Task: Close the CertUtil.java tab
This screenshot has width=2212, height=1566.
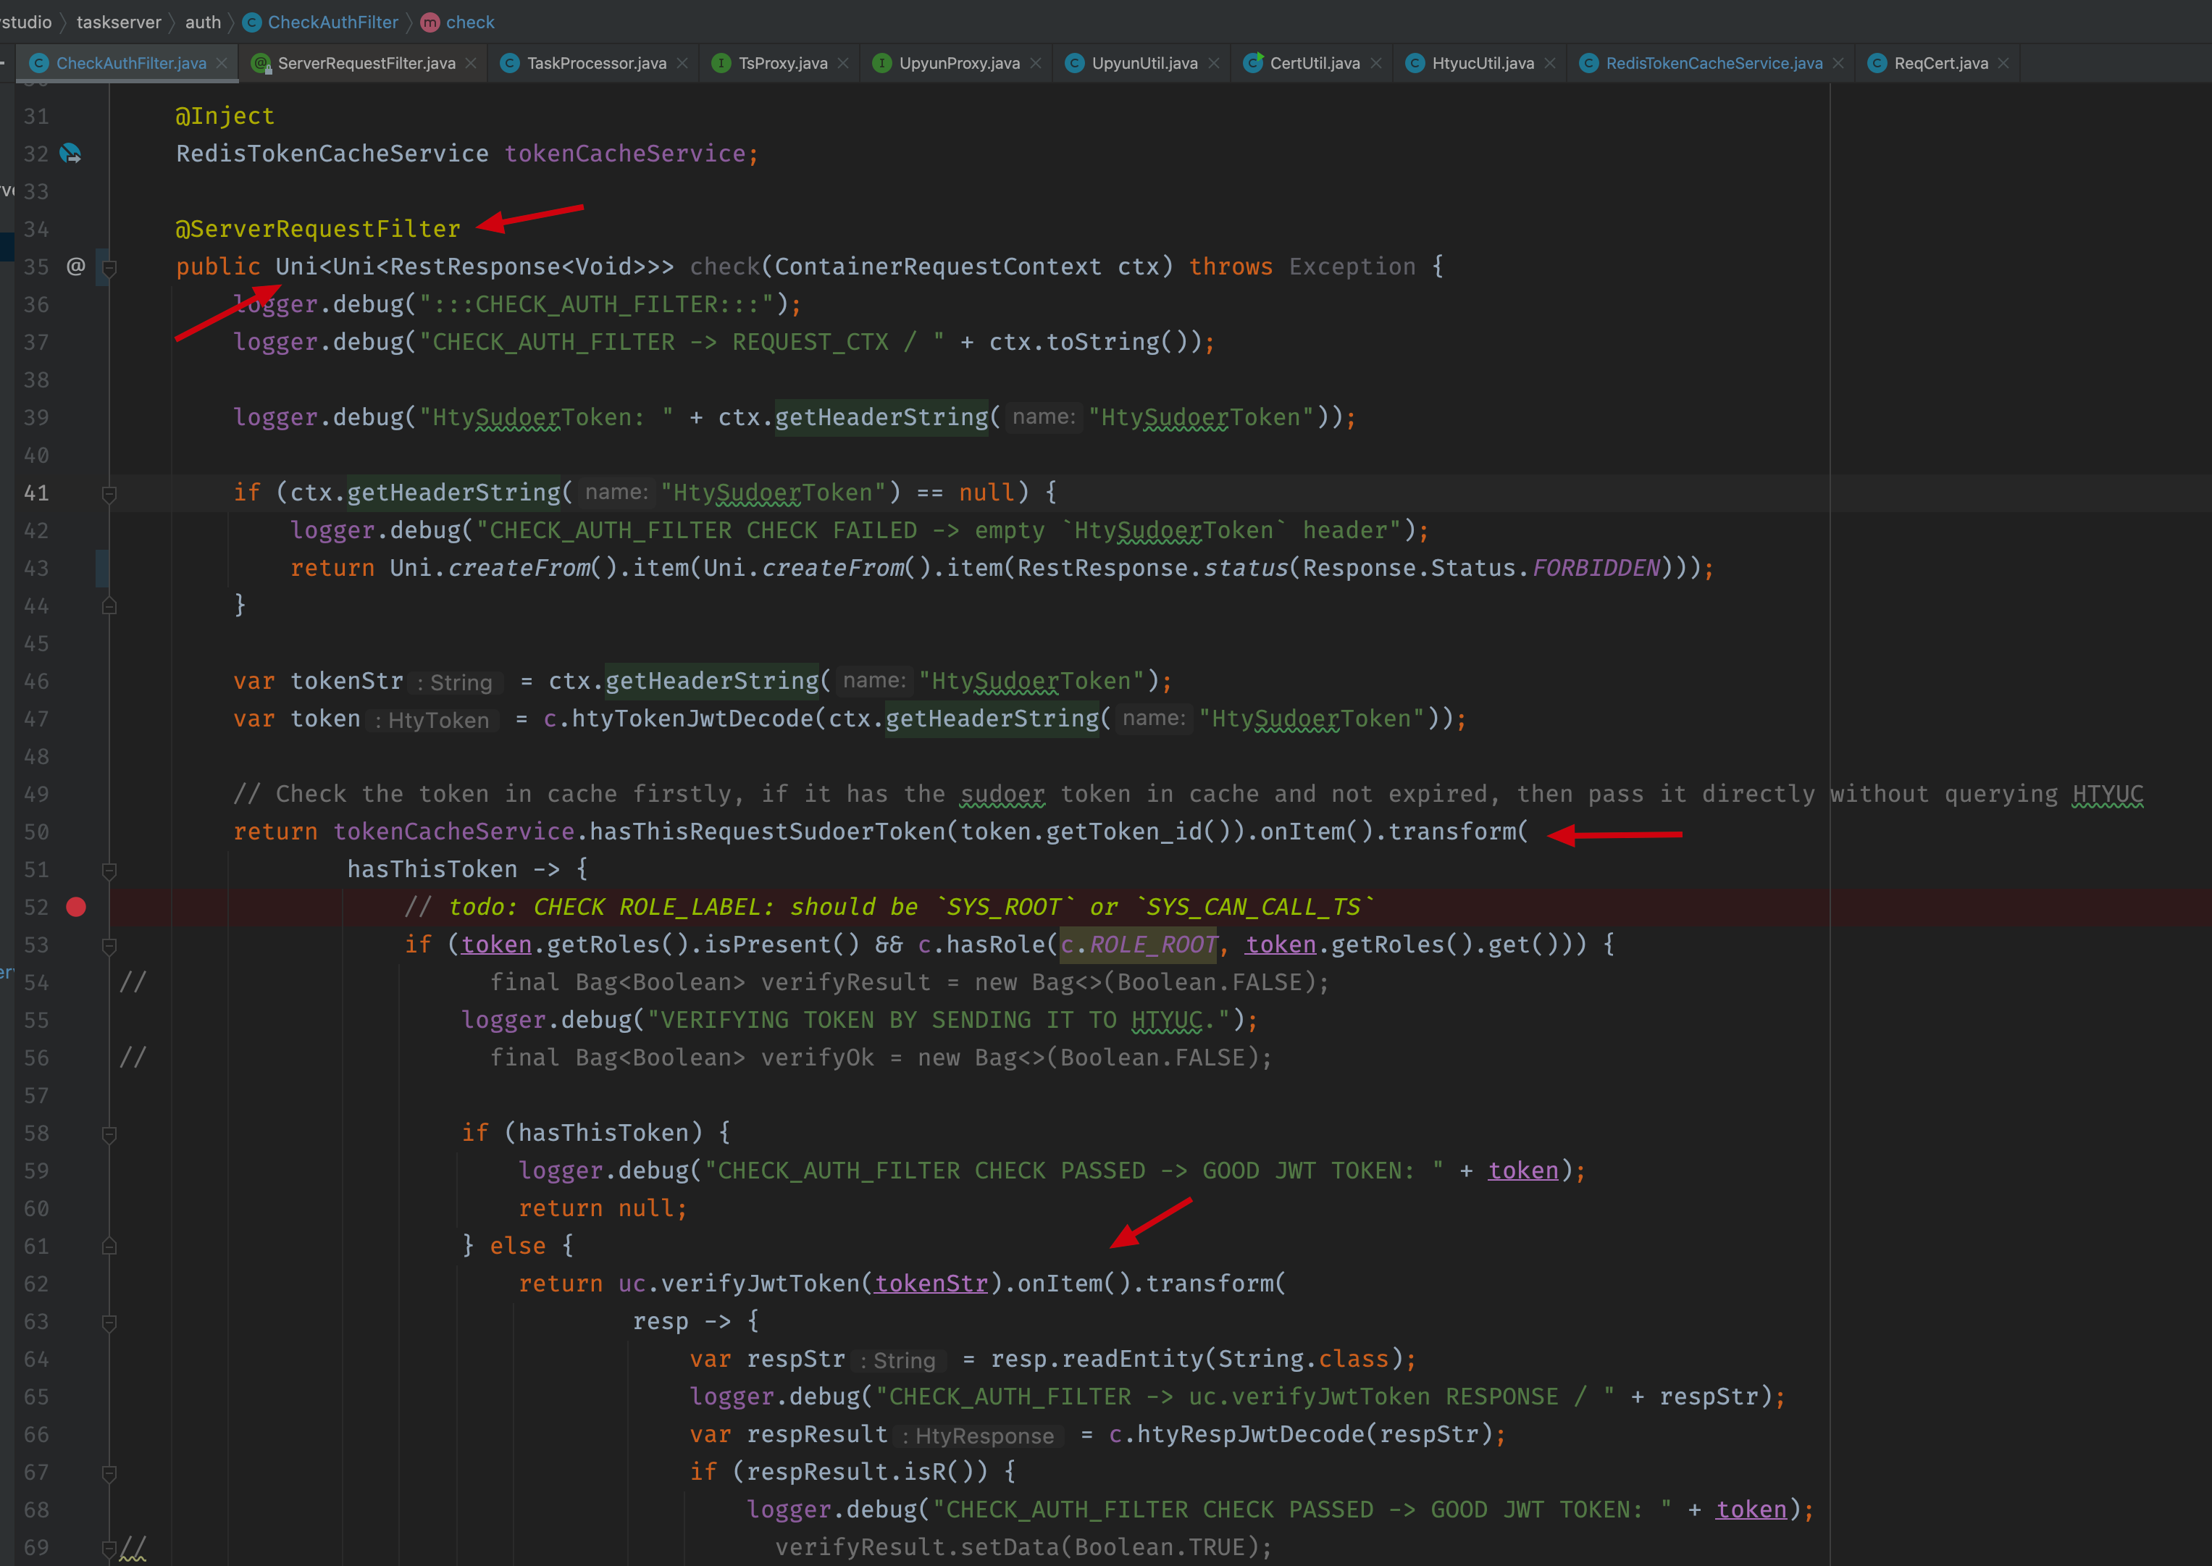Action: [1376, 63]
